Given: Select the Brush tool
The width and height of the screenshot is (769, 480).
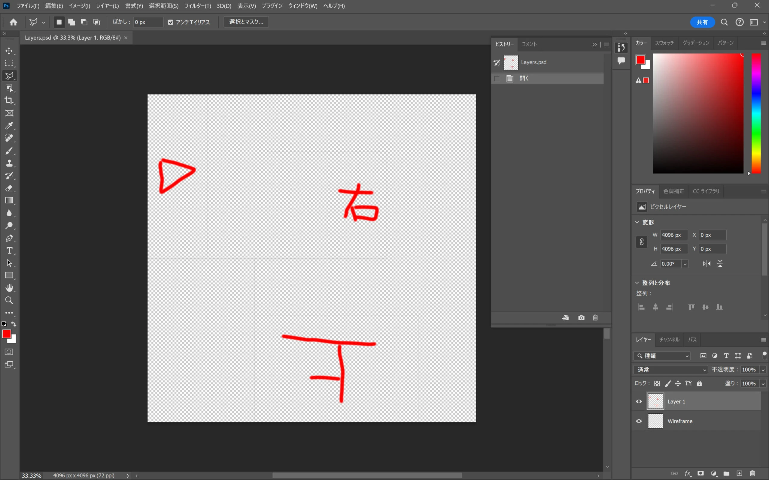Looking at the screenshot, I should pos(9,151).
